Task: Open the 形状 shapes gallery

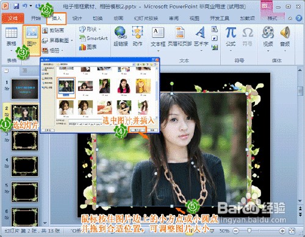Action: click(88, 29)
